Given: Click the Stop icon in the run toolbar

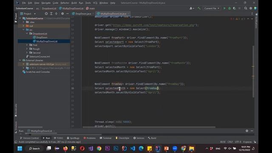Looking at the screenshot, I should [239, 8].
